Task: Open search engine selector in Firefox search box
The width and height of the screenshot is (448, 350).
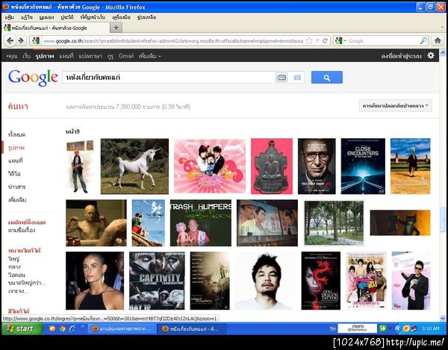Action: click(x=340, y=41)
